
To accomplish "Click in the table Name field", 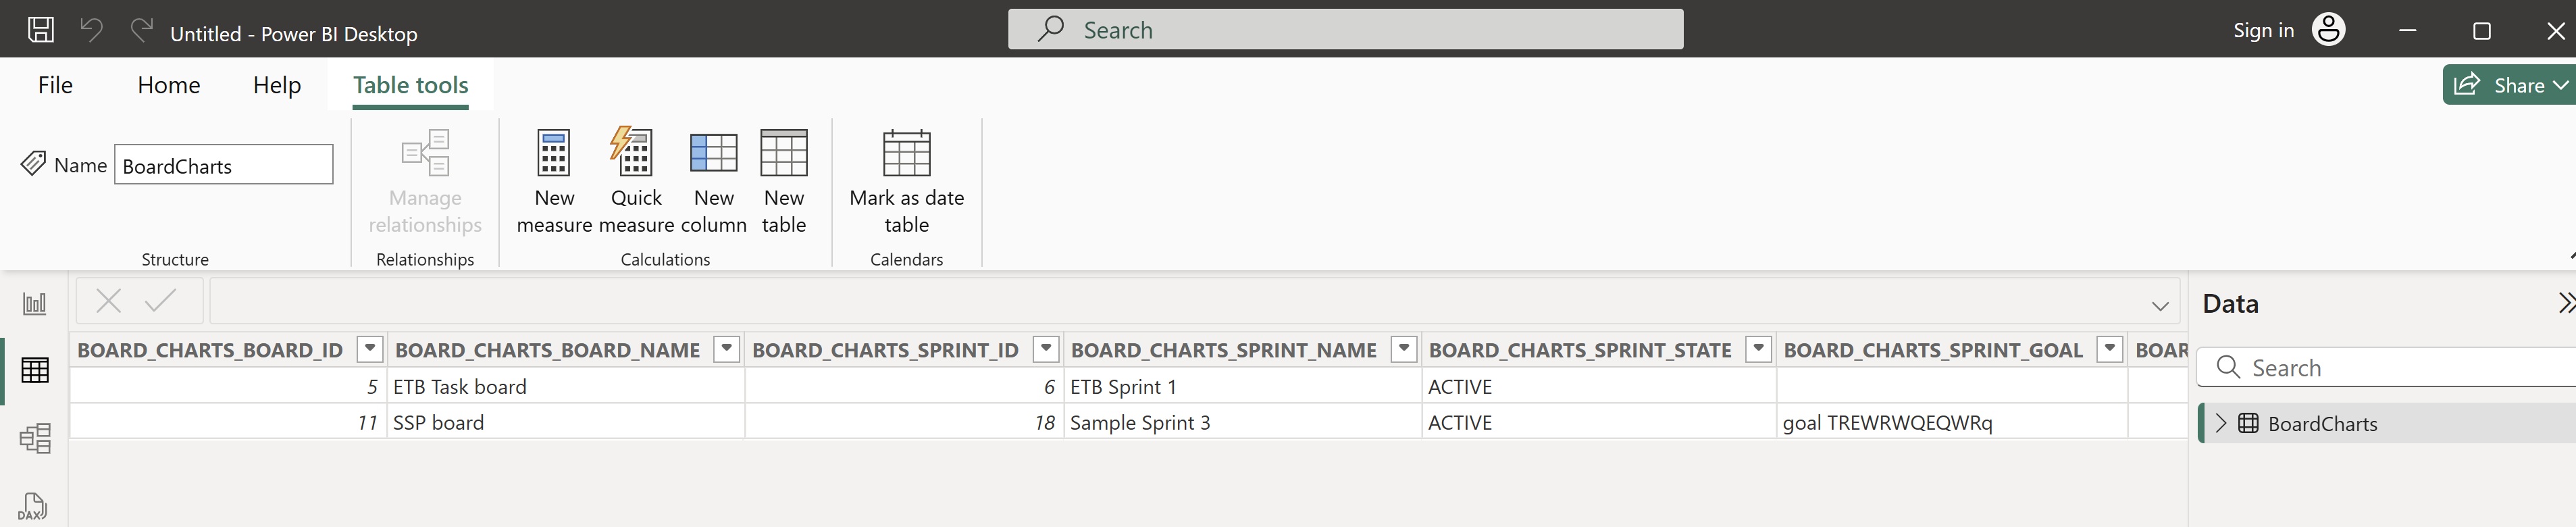I will pos(224,165).
